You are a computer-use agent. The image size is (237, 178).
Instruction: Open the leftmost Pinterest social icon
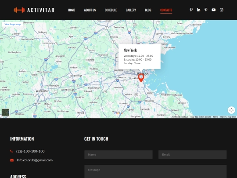point(191,10)
